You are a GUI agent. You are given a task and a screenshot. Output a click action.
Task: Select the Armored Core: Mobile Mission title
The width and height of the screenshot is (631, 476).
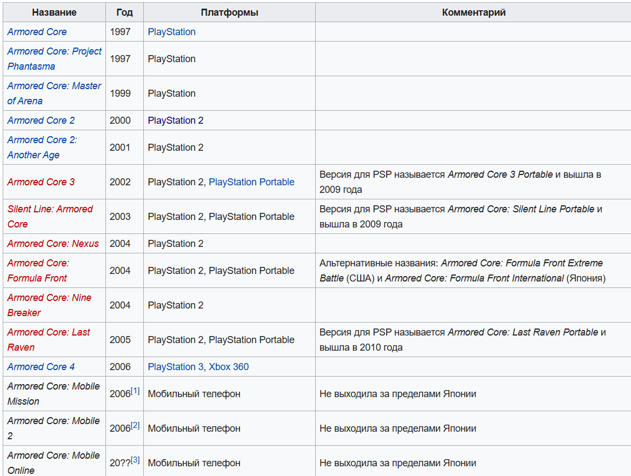tap(54, 393)
